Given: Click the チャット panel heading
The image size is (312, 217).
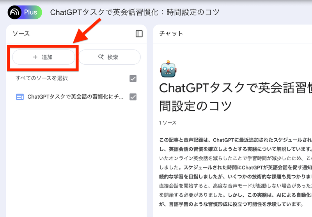Looking at the screenshot, I should 171,34.
